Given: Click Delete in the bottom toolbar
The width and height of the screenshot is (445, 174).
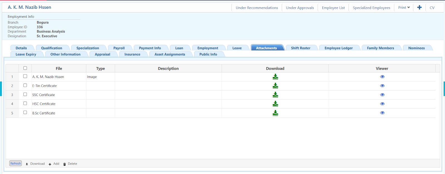Looking at the screenshot, I should [70, 164].
